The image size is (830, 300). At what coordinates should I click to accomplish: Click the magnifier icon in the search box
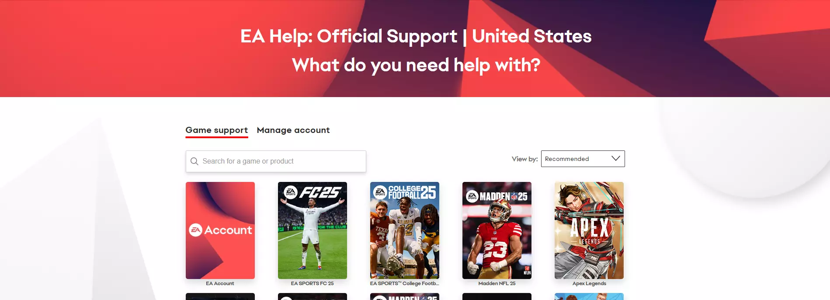coord(194,161)
